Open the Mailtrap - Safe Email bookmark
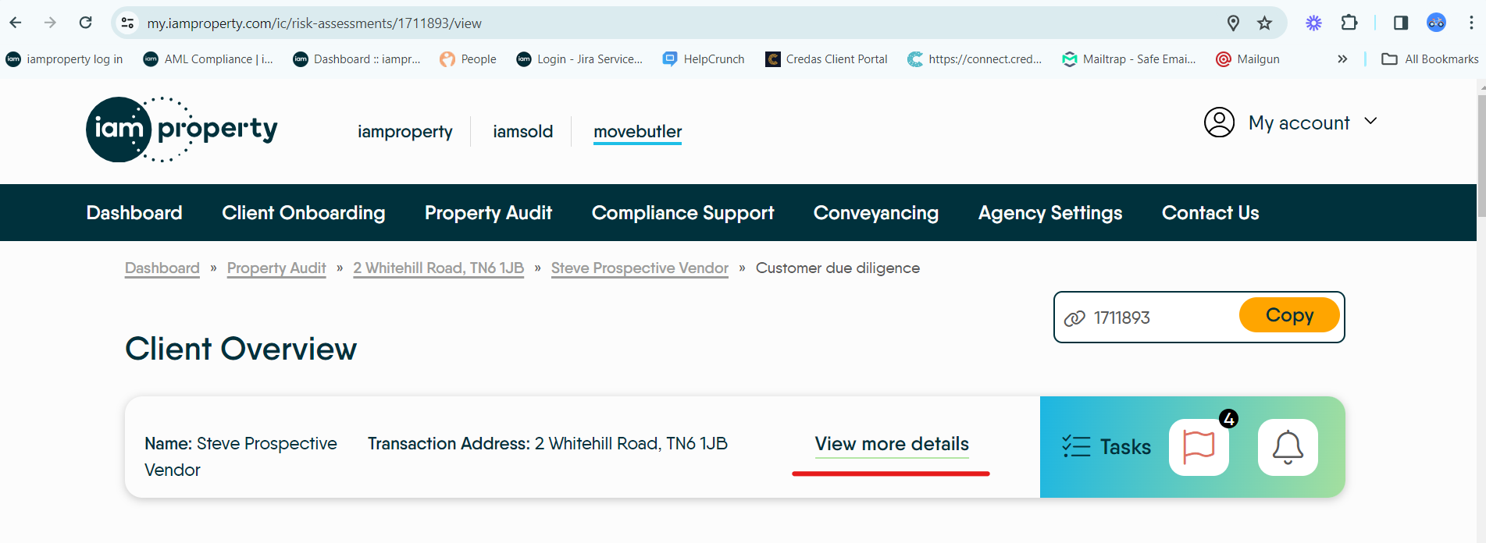 point(1128,59)
